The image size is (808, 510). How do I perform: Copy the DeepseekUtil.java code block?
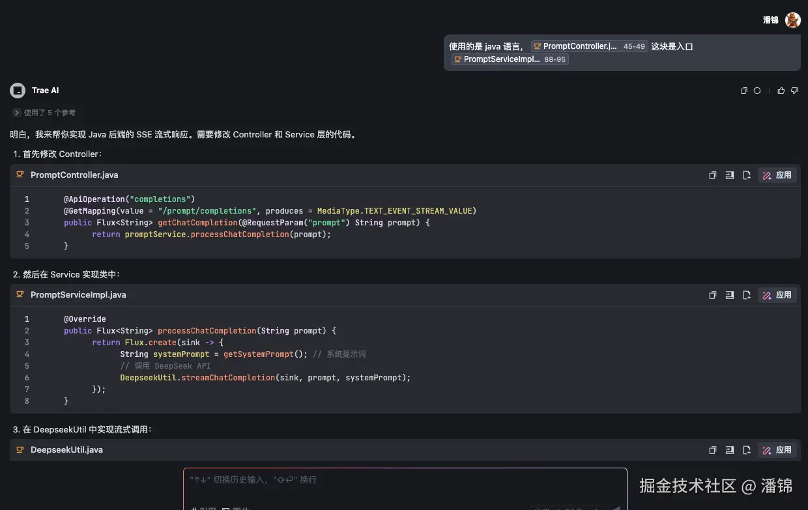pos(713,450)
